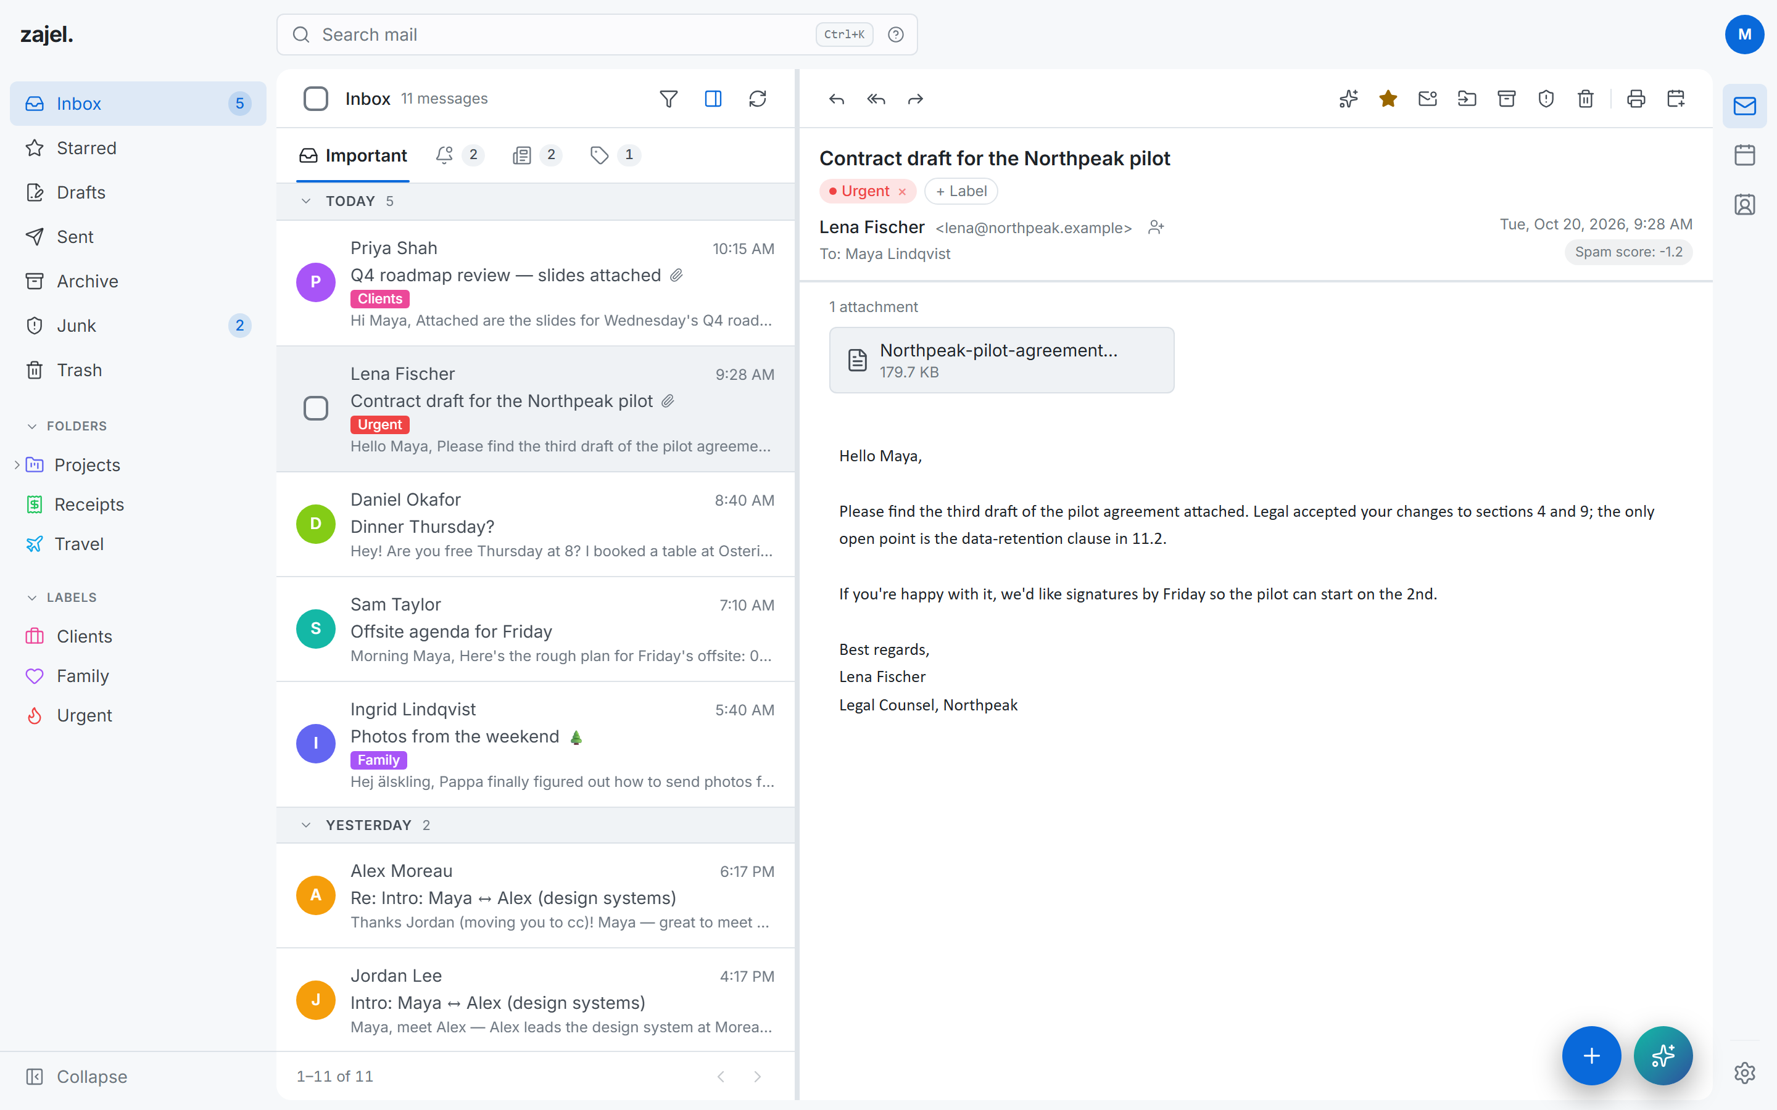Image resolution: width=1777 pixels, height=1110 pixels.
Task: Mark message as junk shield icon
Action: [x=1546, y=99]
